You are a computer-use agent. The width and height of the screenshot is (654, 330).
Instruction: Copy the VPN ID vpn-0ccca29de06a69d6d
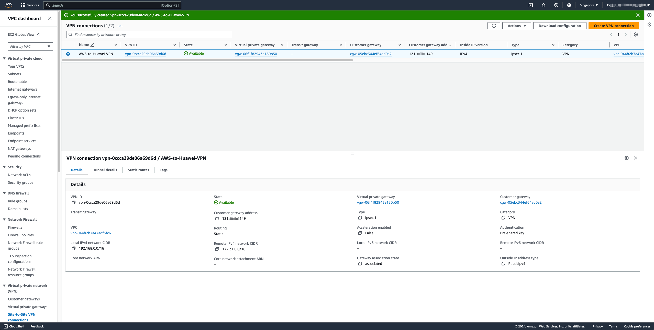pyautogui.click(x=74, y=202)
